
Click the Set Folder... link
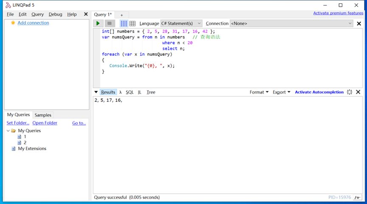tap(18, 123)
